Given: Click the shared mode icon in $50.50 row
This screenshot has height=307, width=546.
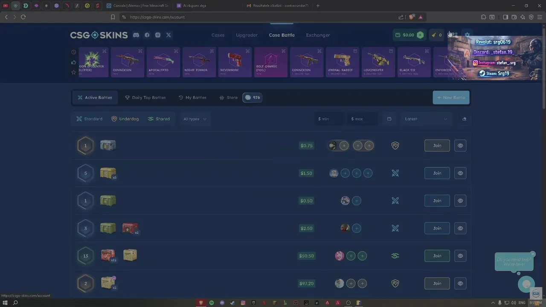Looking at the screenshot, I should pos(395,256).
